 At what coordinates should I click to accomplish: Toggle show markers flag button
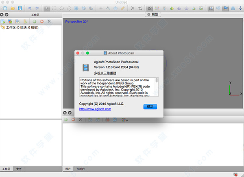pos(226,8)
